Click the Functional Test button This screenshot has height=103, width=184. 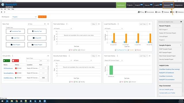pos(15,31)
